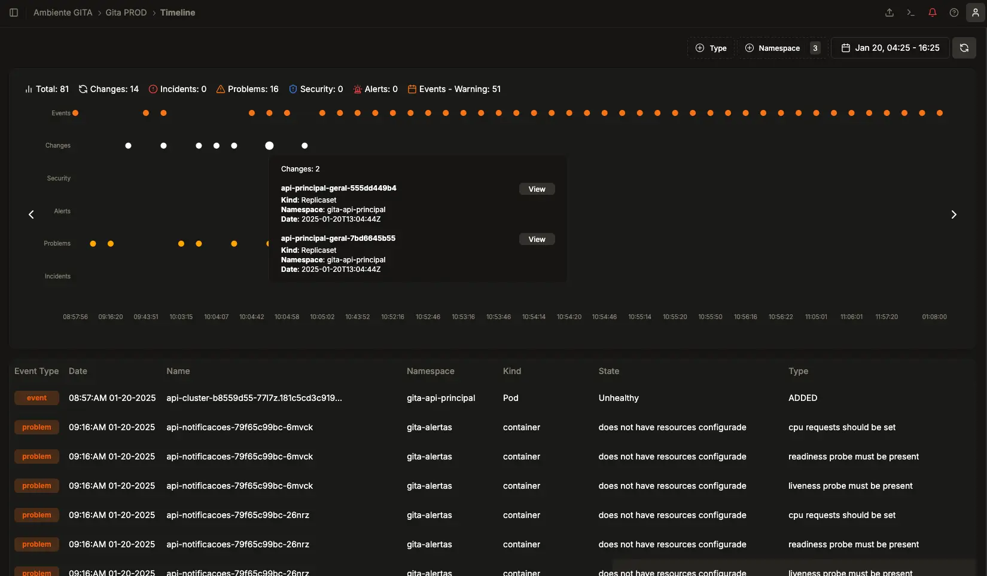Select row api-cluster-b8559d55-77l7z name
The height and width of the screenshot is (576, 987).
254,398
